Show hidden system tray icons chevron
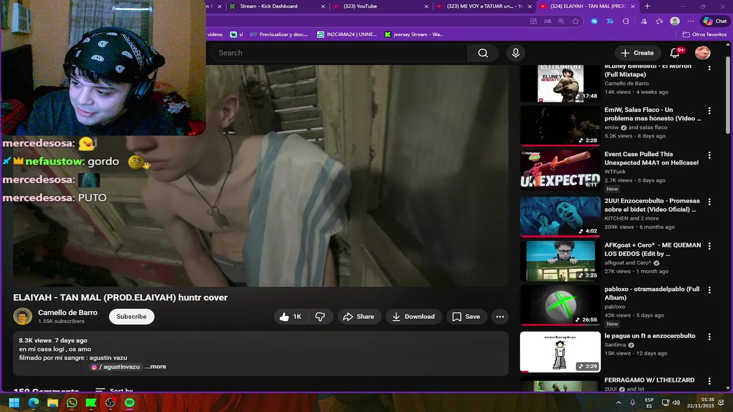733x412 pixels. pos(618,403)
